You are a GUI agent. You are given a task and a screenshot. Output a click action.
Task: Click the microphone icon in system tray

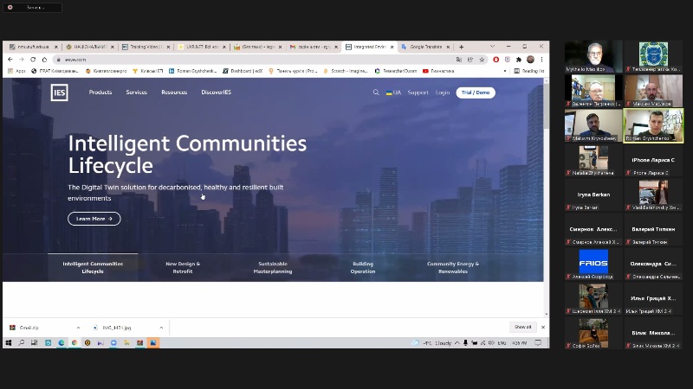pyautogui.click(x=465, y=342)
